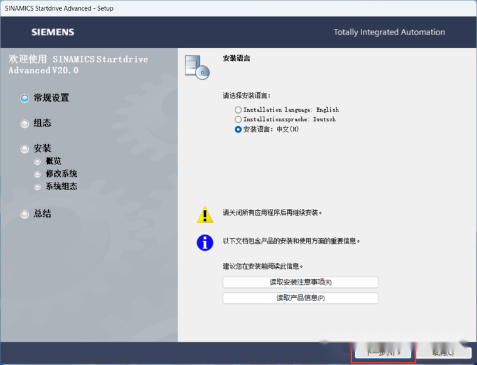Click the bullet icon beside 安装
Screen dimensions: 477x365
click(x=25, y=149)
